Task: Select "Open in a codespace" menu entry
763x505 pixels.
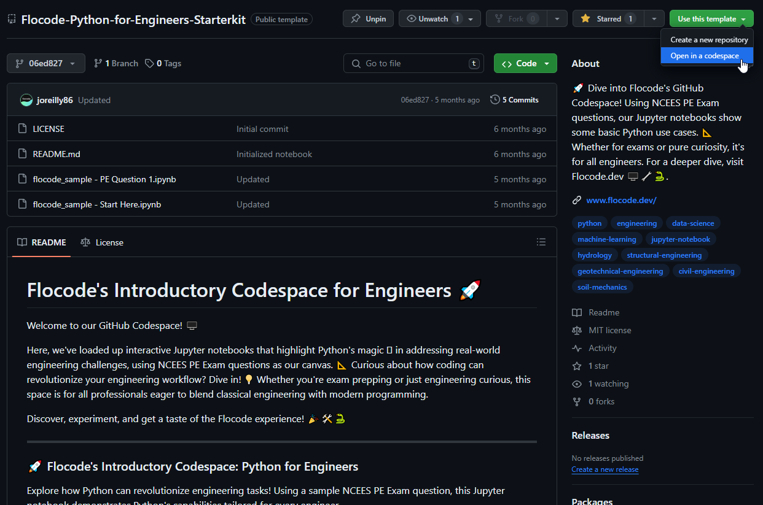Action: click(705, 56)
